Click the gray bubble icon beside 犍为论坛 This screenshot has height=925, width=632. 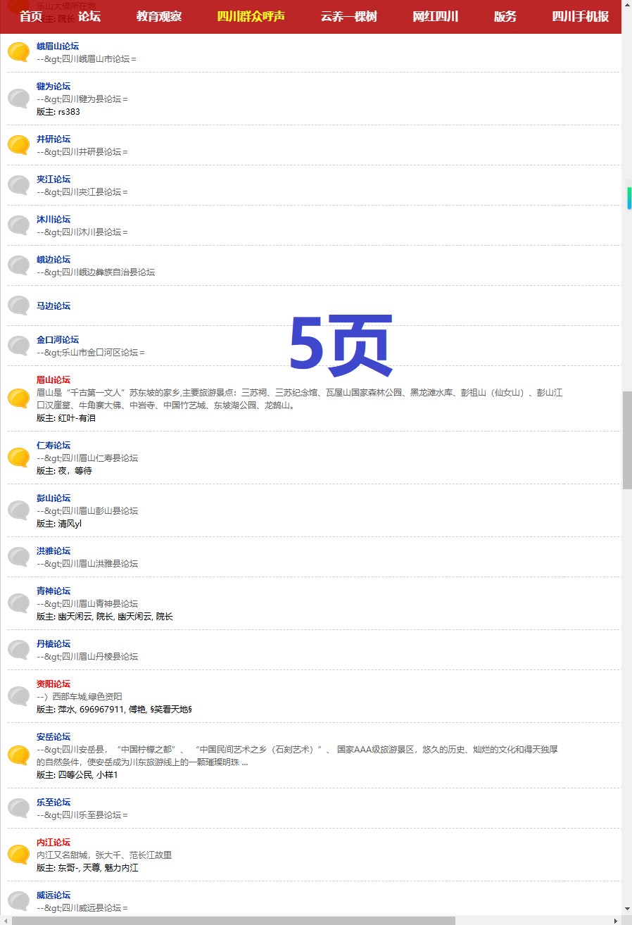click(18, 99)
